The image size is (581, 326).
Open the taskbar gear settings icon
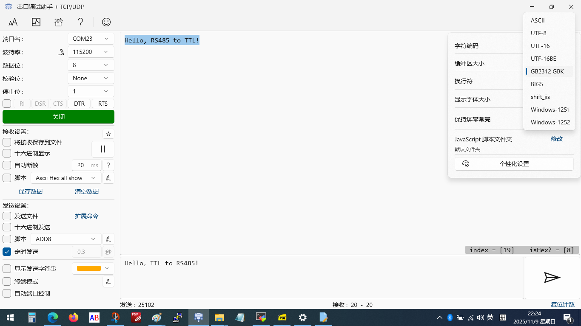point(303,318)
